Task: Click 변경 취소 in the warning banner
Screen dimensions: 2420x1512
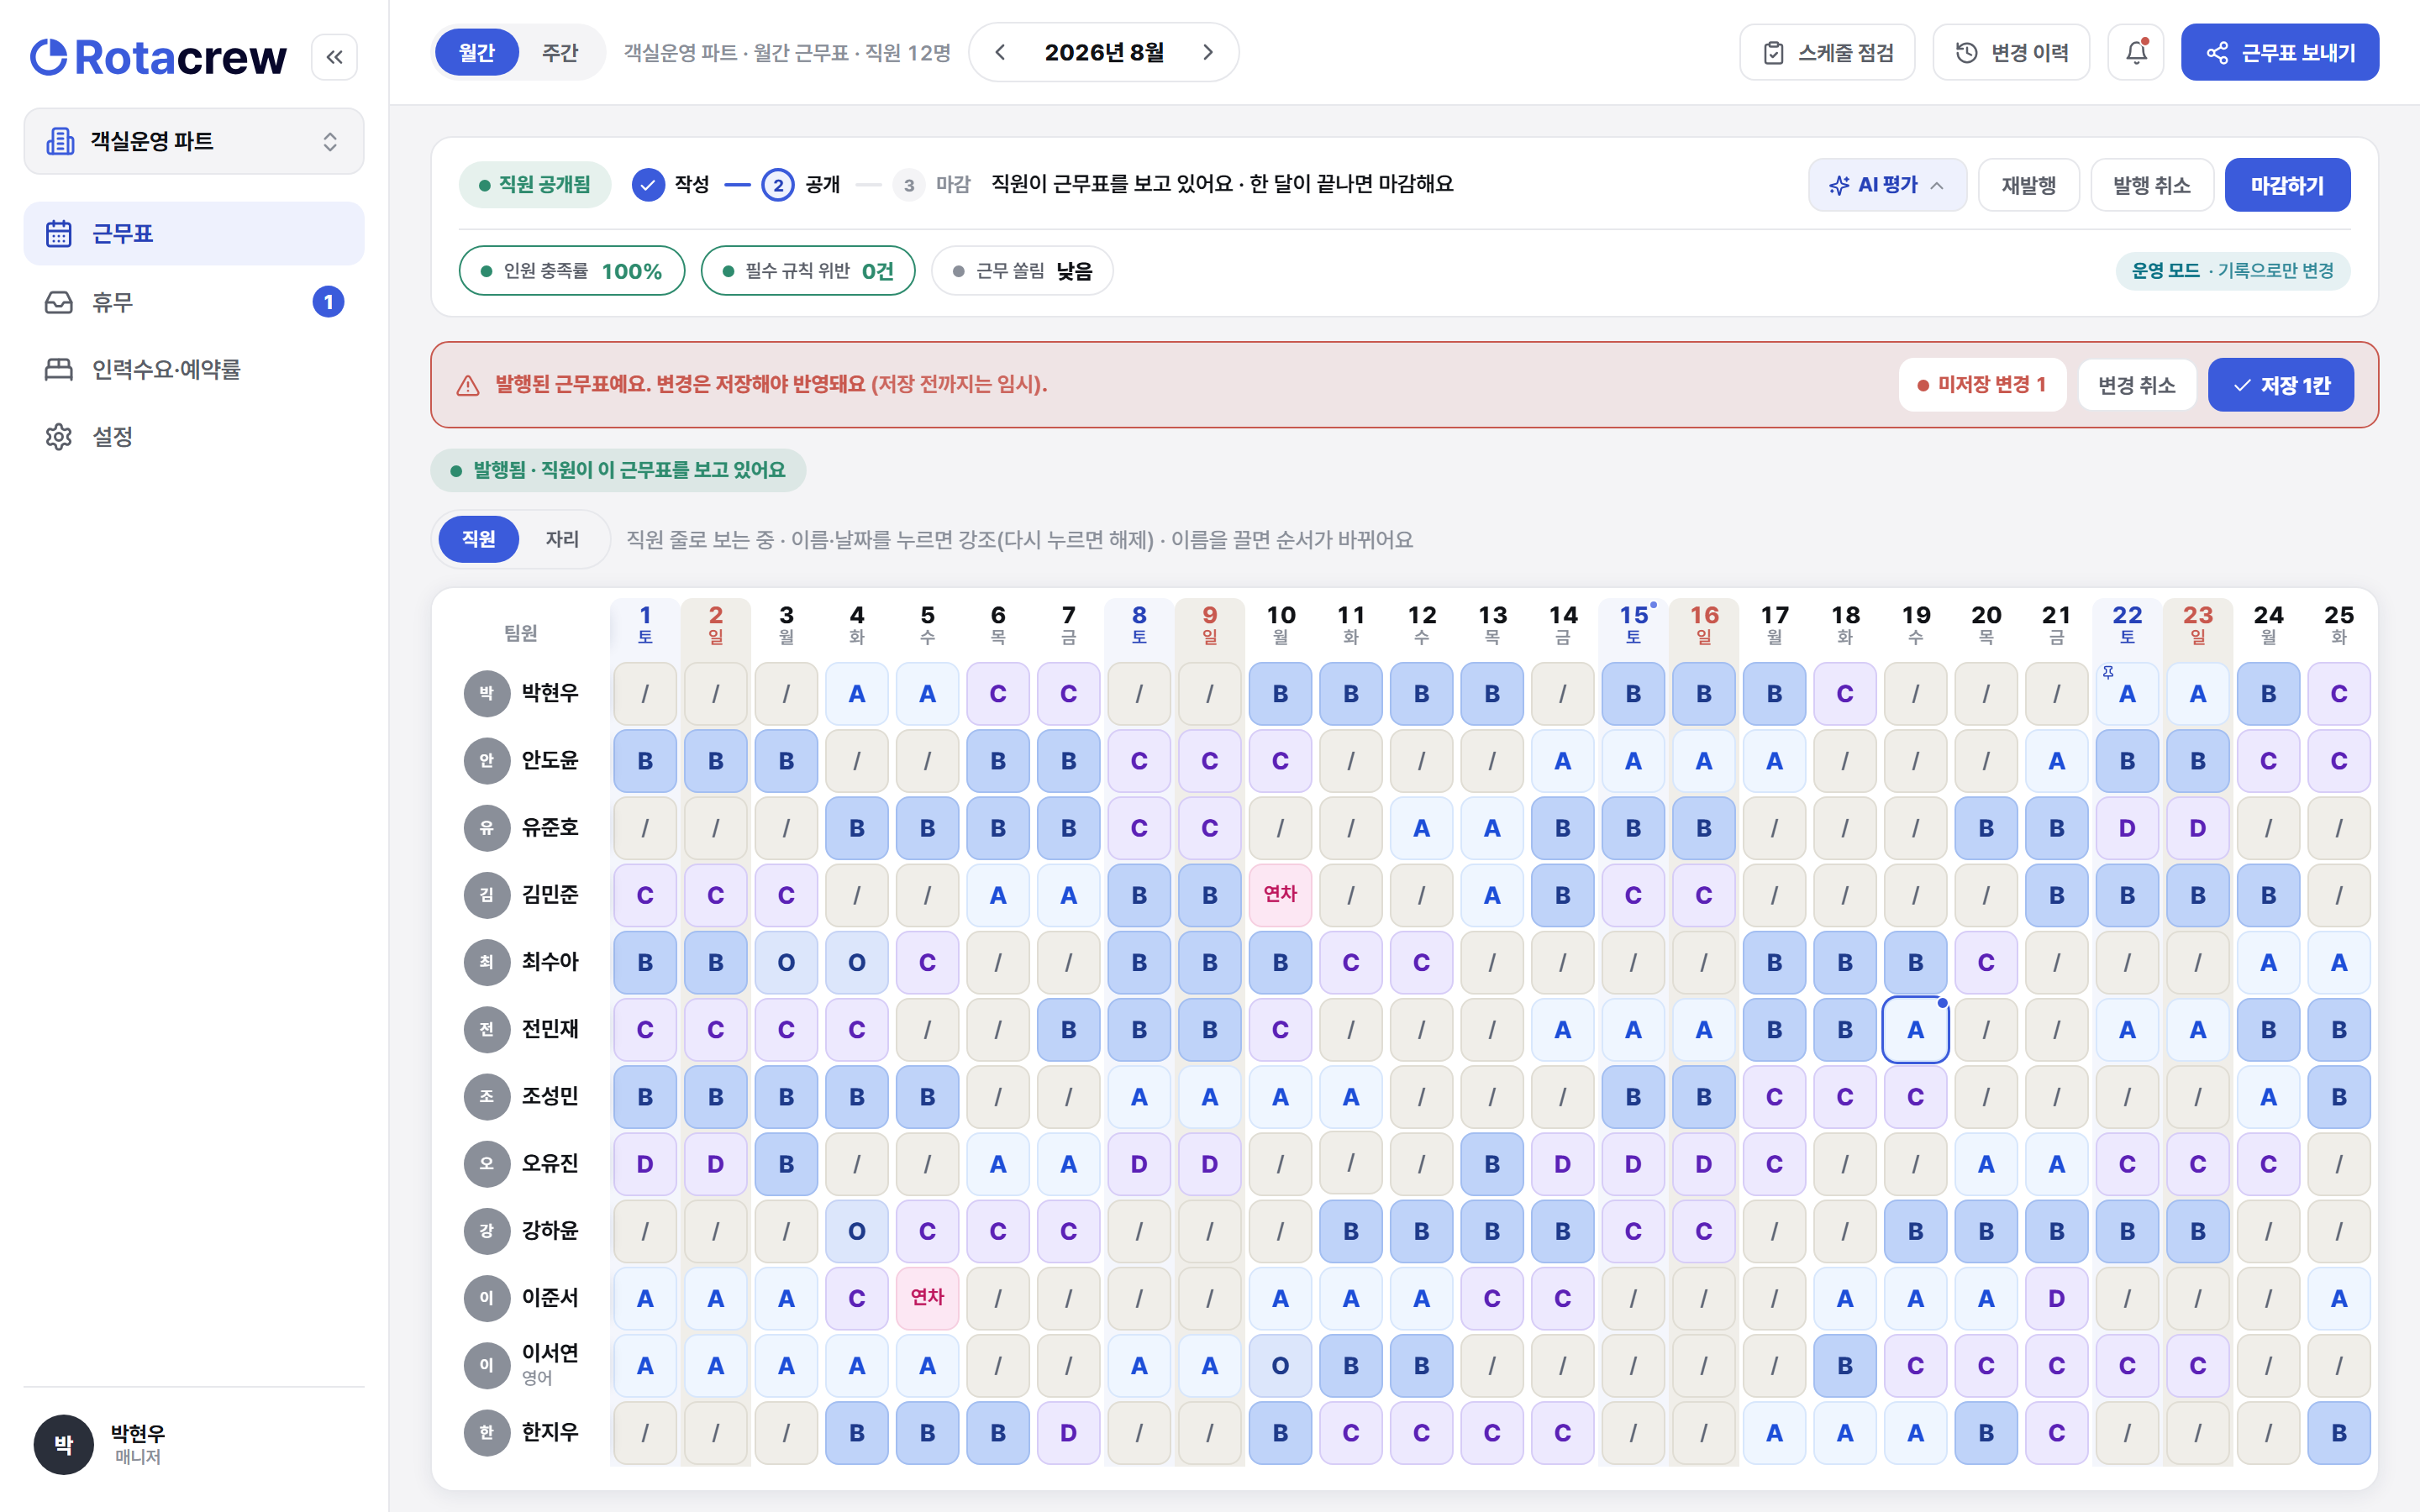Action: tap(2136, 385)
